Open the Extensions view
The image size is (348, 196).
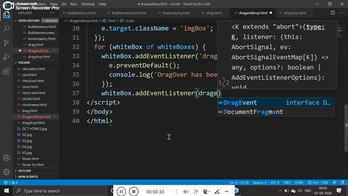pos(7,71)
